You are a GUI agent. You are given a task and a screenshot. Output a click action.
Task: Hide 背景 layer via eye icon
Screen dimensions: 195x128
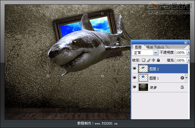[134, 87]
